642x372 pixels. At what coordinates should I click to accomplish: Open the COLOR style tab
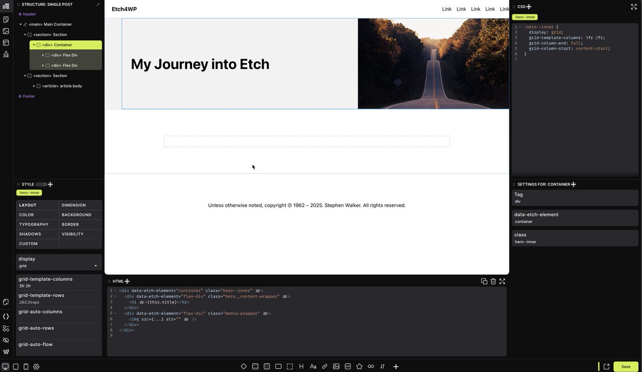coord(37,215)
